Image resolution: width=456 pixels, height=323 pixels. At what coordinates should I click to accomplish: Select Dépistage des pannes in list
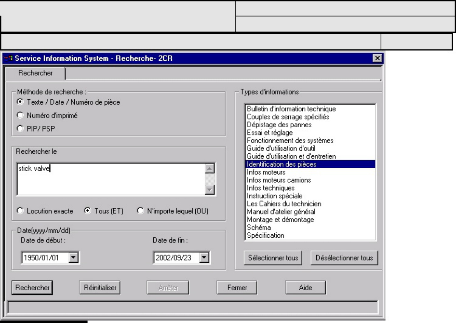point(310,125)
